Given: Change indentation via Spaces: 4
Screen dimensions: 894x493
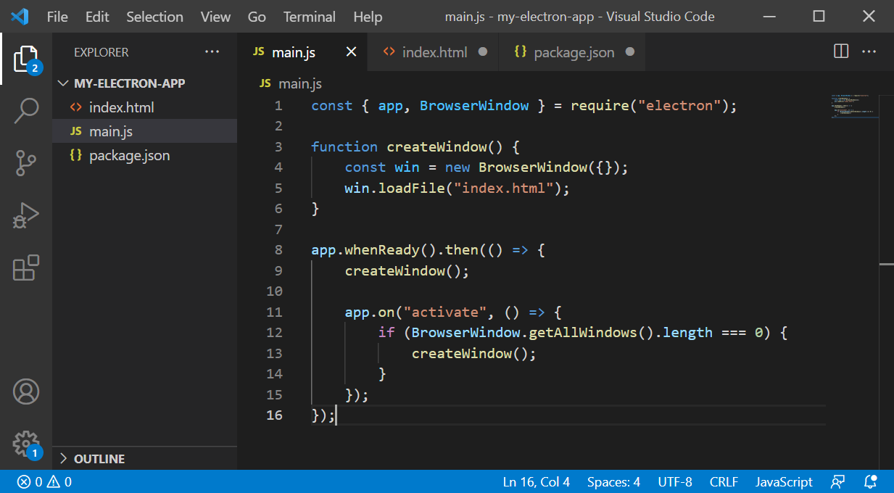Looking at the screenshot, I should pos(613,481).
